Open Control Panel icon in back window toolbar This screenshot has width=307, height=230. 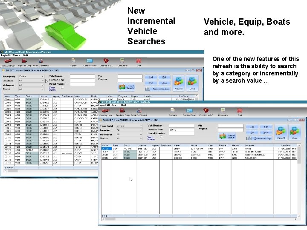click(x=90, y=60)
